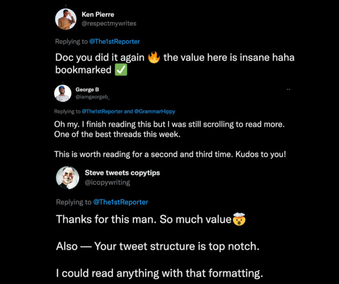Click the fire emoji in Ken's tweet
This screenshot has height=284, width=339.
point(154,58)
